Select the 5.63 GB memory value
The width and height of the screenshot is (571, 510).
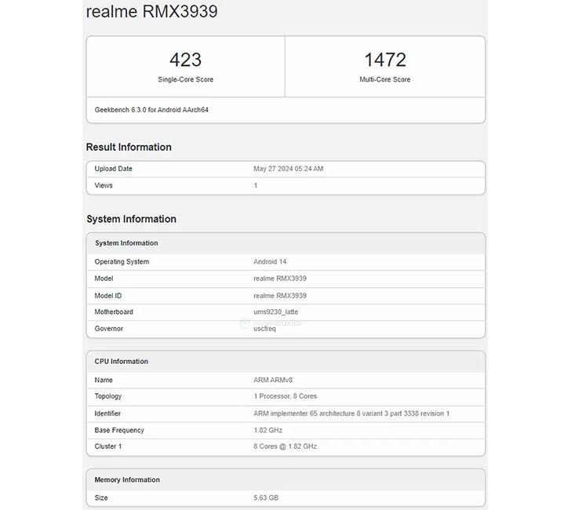click(x=266, y=497)
